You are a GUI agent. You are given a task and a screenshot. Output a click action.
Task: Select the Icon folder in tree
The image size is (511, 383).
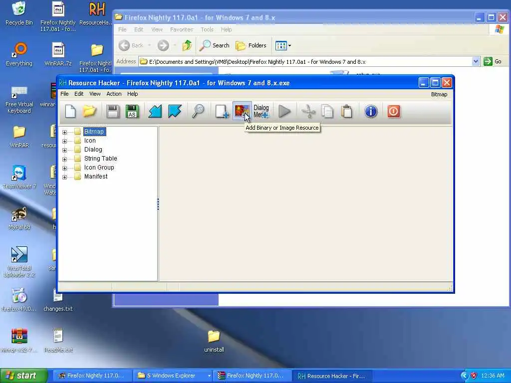coord(90,140)
